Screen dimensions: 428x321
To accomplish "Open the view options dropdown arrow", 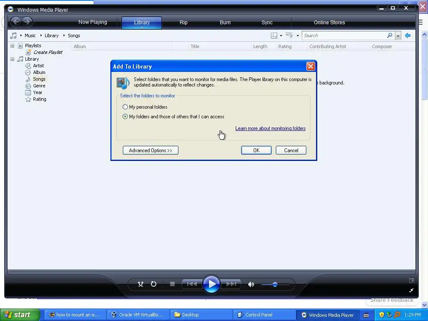I will pyautogui.click(x=298, y=36).
